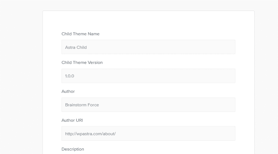
Task: Click the word "Force" in Author field
Action: pos(93,105)
